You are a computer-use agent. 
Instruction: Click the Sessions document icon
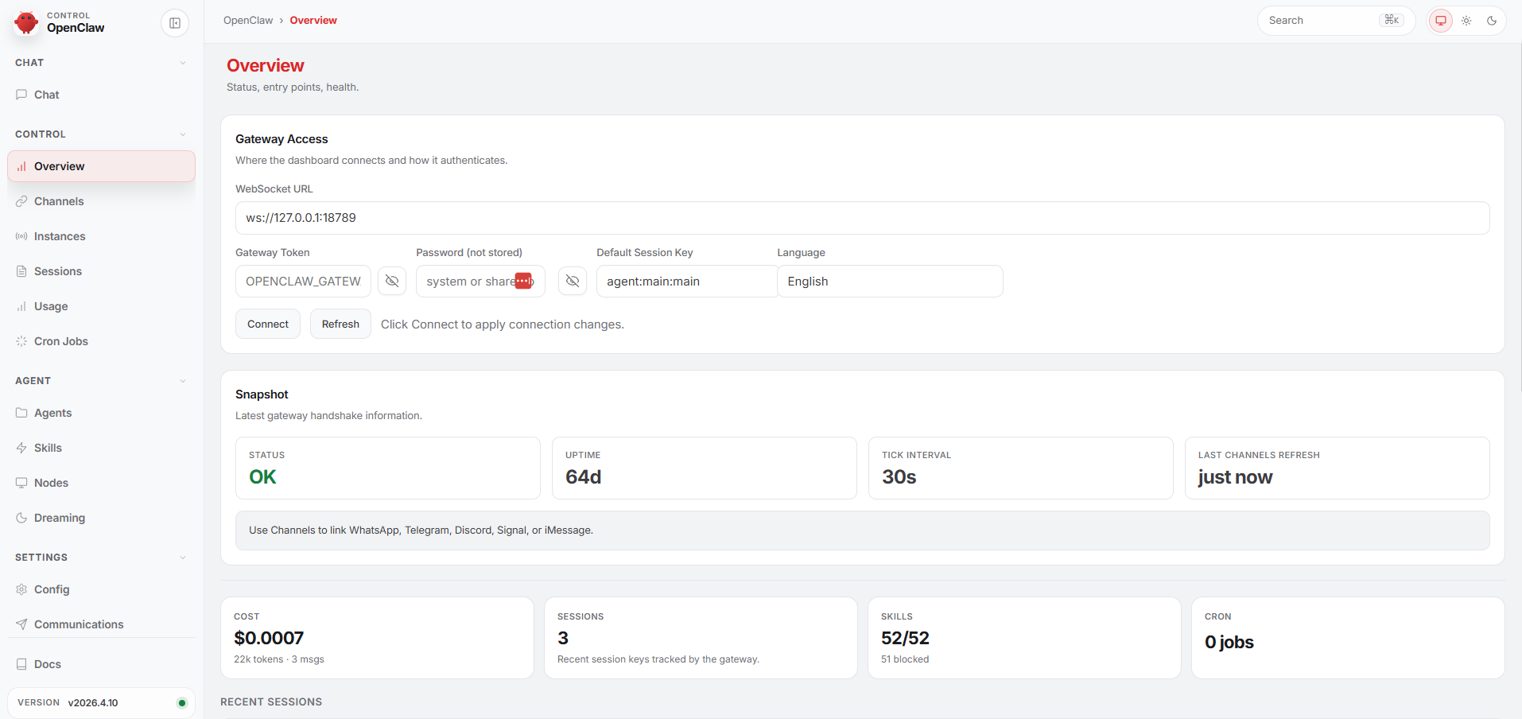click(x=21, y=271)
